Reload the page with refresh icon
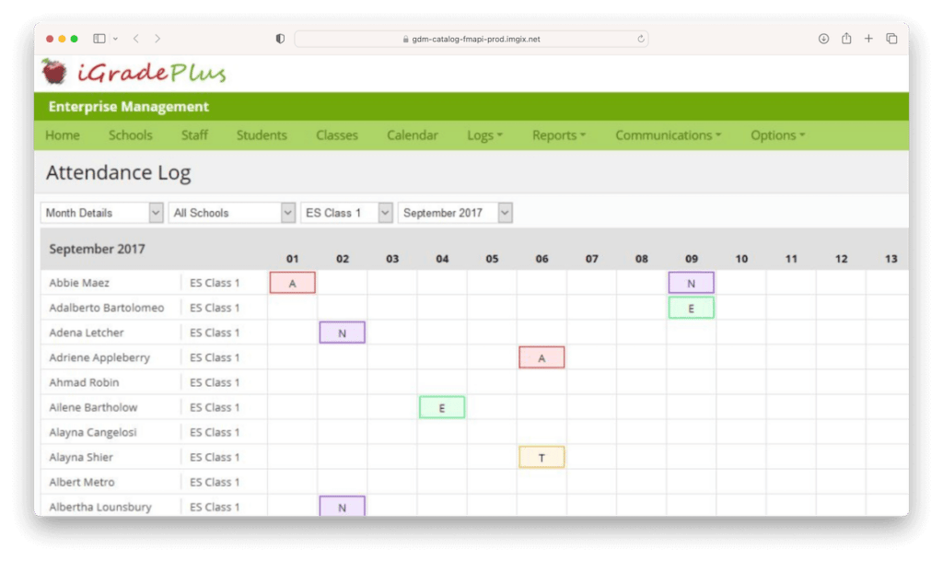This screenshot has width=943, height=561. [x=641, y=39]
